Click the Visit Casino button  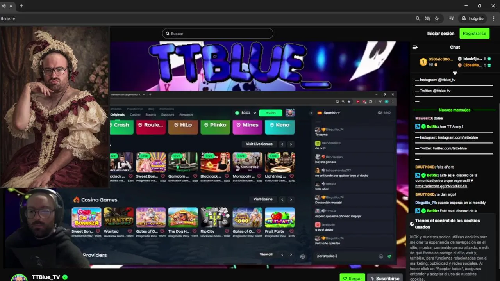click(x=263, y=199)
